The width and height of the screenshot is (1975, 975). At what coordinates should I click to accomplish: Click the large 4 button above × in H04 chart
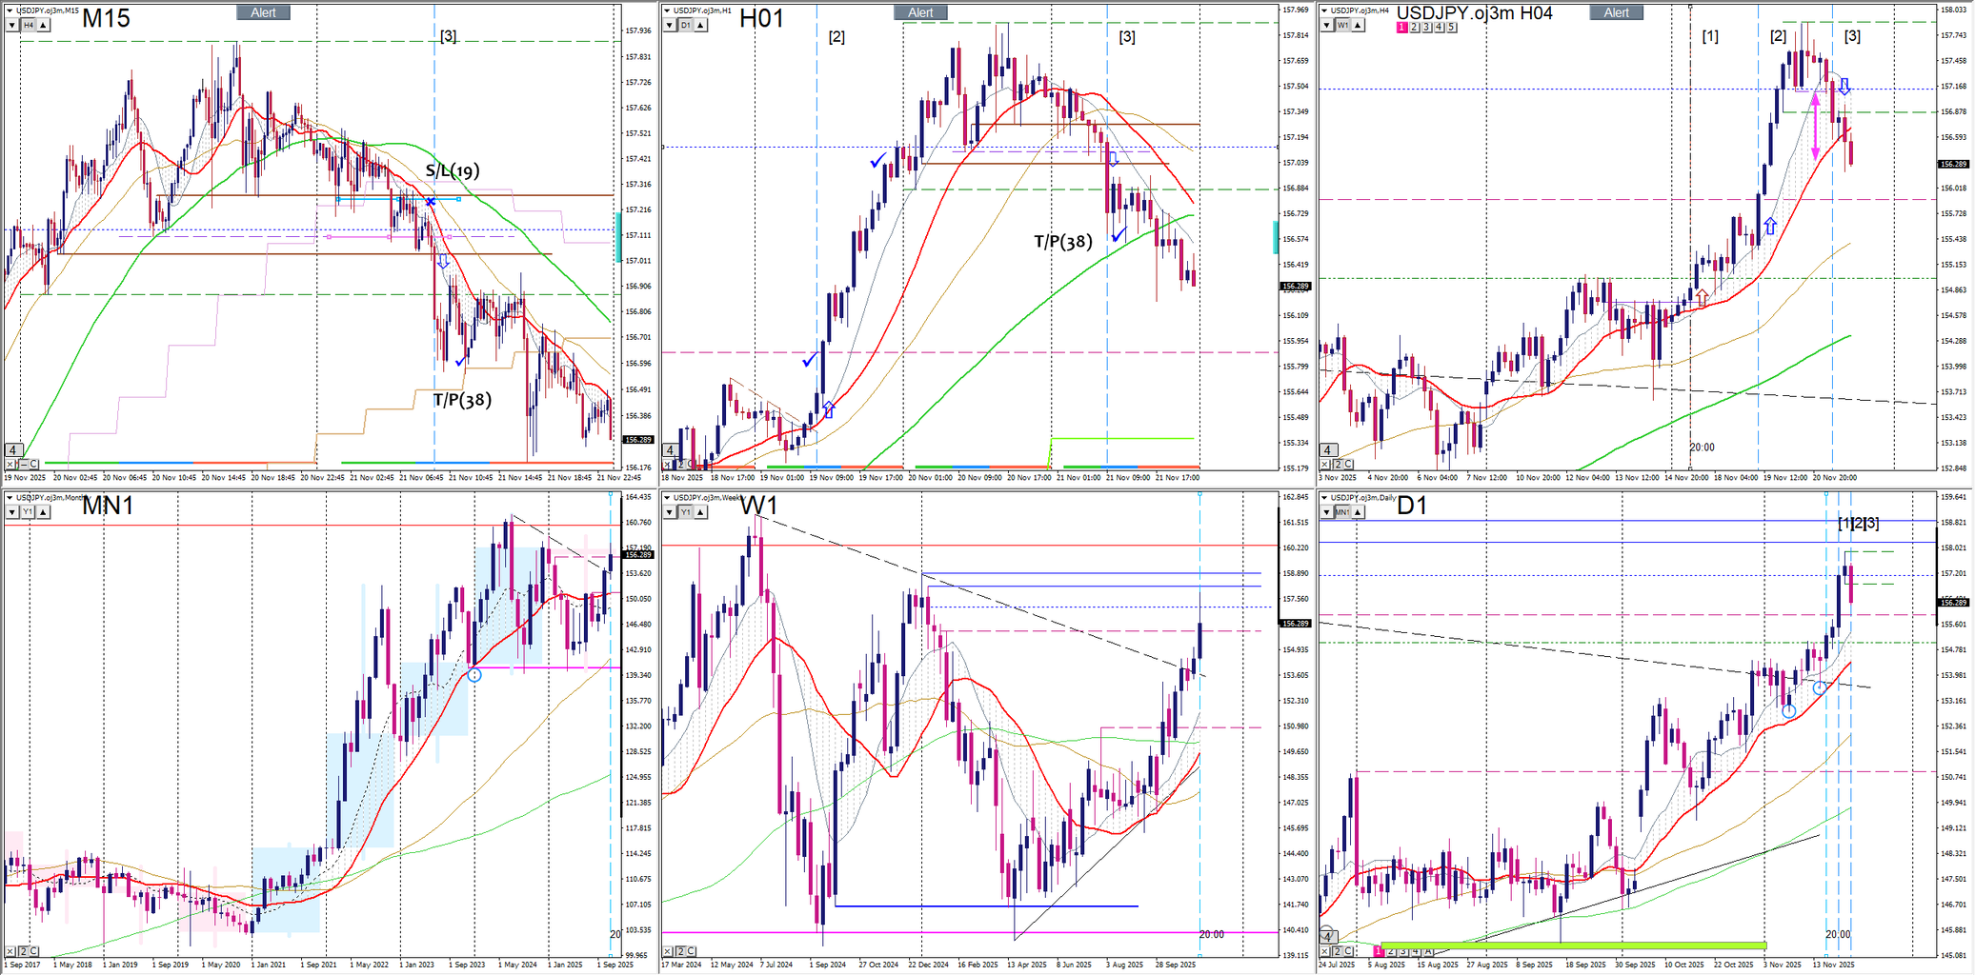coord(1328,450)
